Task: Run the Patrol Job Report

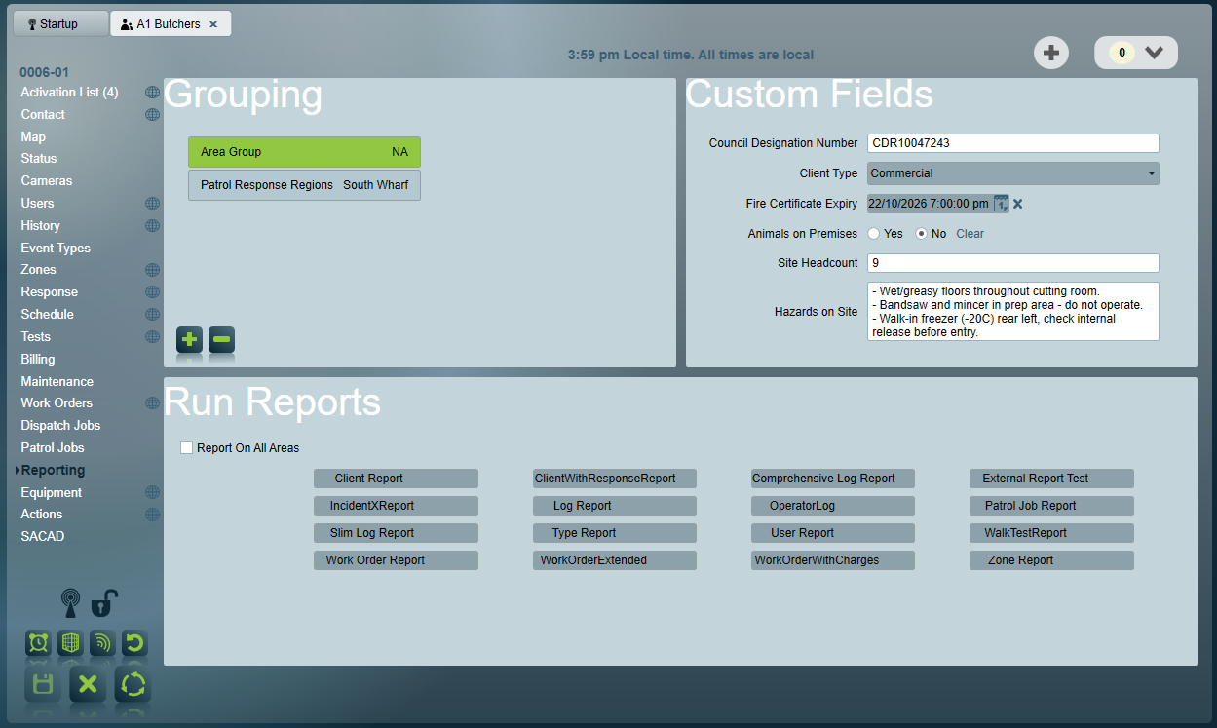Action: point(1051,506)
